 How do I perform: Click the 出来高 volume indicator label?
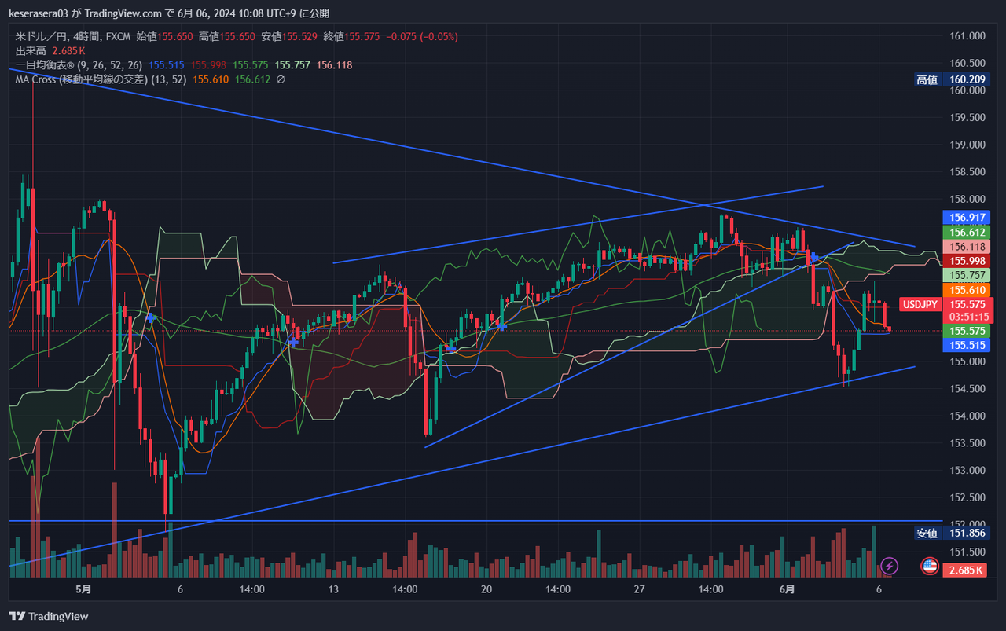pyautogui.click(x=29, y=51)
